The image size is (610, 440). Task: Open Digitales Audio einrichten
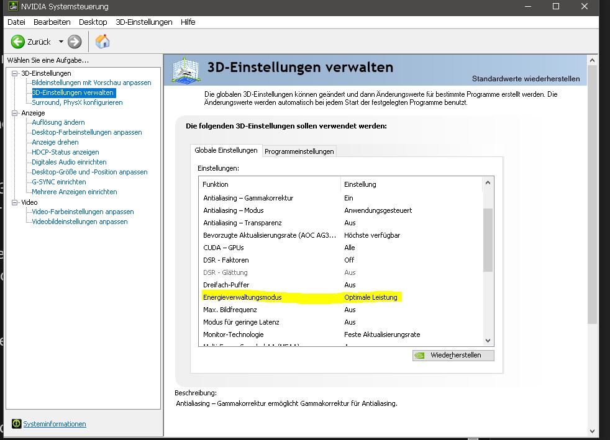click(69, 162)
